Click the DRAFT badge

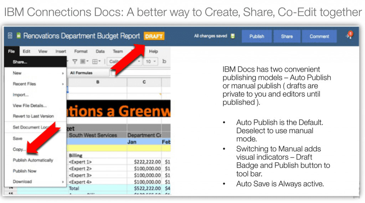[x=154, y=36]
